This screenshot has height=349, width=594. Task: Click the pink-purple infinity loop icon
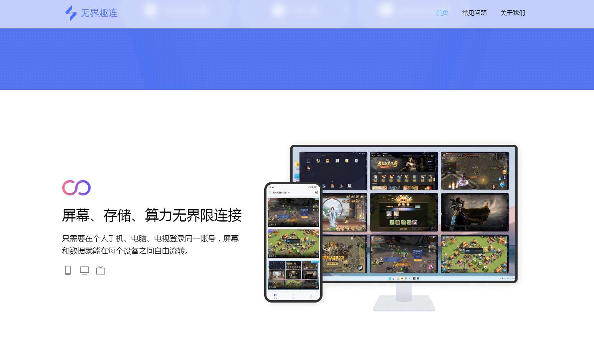point(76,188)
